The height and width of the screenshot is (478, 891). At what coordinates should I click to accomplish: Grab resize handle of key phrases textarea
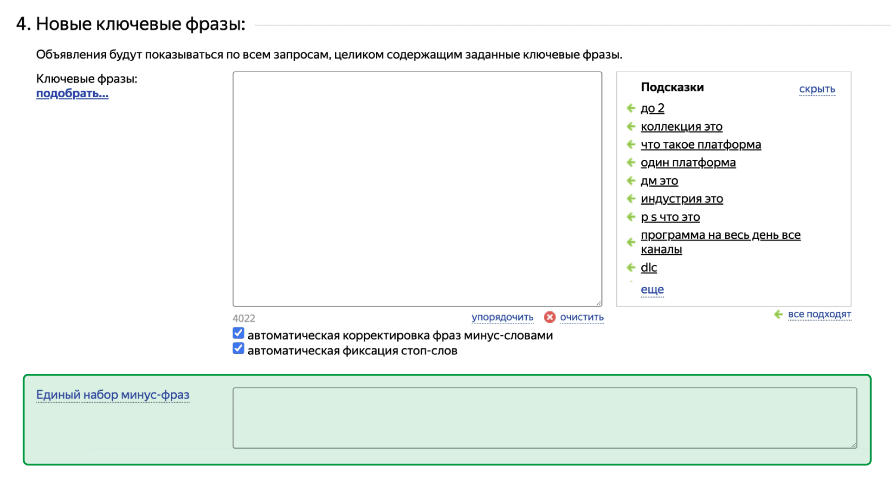click(x=598, y=303)
